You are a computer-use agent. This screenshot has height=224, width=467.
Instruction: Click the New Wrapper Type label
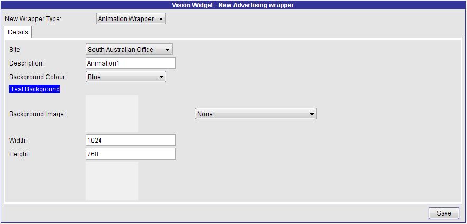coord(33,19)
